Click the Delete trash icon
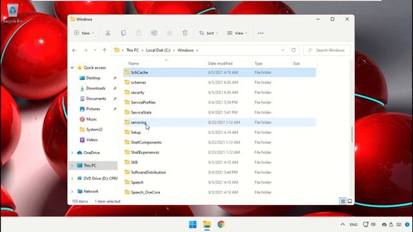 185,33
